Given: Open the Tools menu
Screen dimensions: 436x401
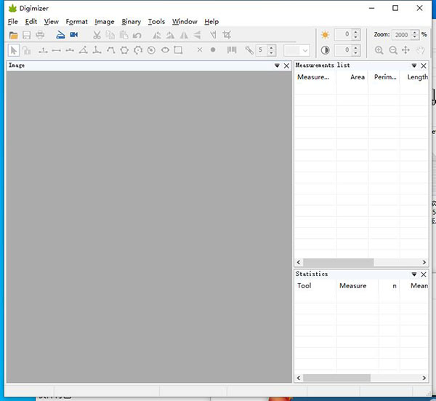Looking at the screenshot, I should 156,21.
